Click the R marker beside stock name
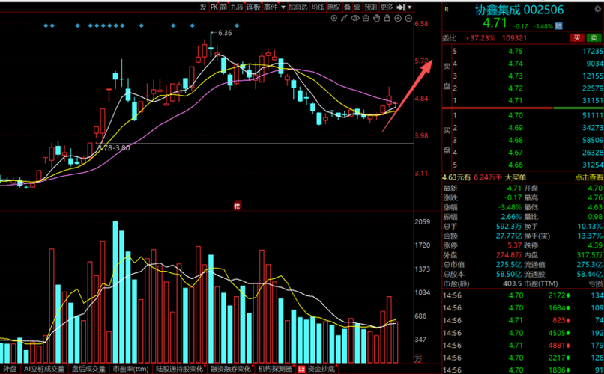The width and height of the screenshot is (604, 374). (x=447, y=9)
